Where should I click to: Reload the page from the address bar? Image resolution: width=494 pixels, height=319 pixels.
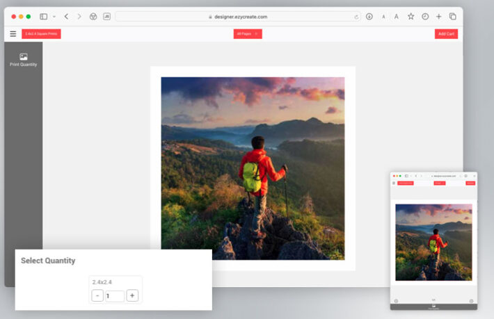tap(356, 16)
